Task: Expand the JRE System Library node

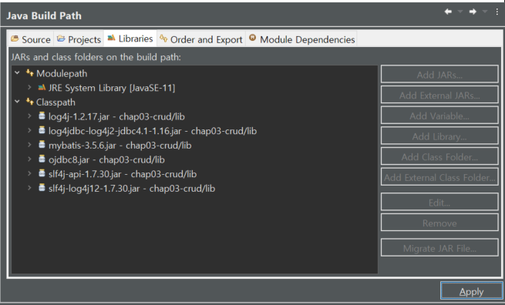Action: [29, 87]
